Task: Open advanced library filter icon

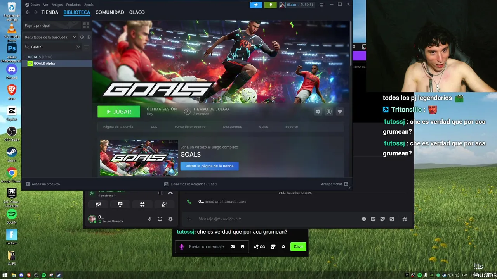Action: pyautogui.click(x=86, y=47)
